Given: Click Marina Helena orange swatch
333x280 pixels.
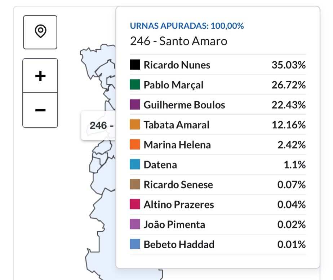Looking at the screenshot, I should pos(135,145).
